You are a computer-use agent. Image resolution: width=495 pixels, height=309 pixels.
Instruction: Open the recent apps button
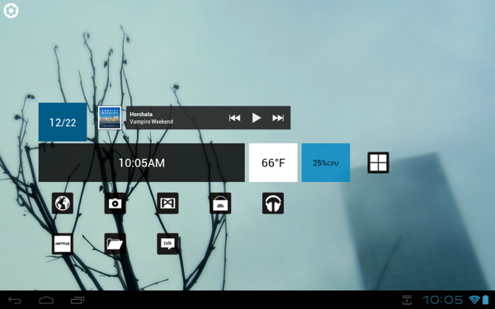point(78,300)
